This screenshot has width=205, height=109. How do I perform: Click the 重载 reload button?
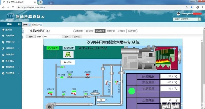[x=31, y=37]
